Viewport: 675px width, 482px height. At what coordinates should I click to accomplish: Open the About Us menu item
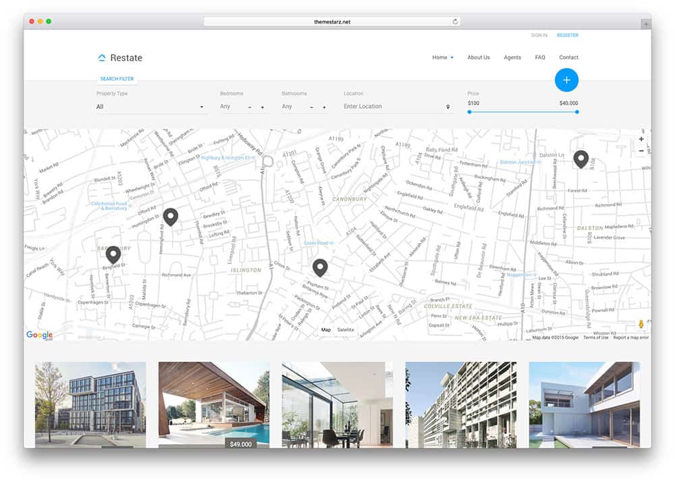tap(479, 57)
